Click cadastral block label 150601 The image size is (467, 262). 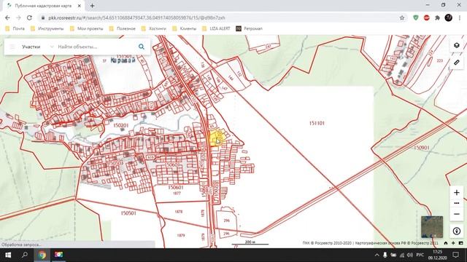click(176, 187)
